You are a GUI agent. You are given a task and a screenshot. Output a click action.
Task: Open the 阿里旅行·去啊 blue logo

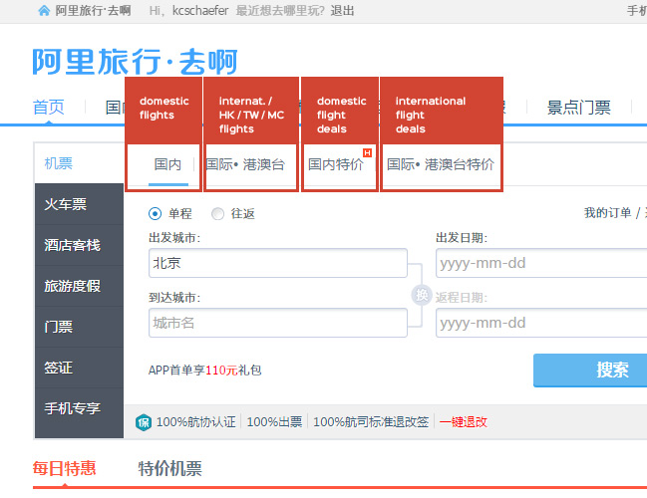(136, 62)
